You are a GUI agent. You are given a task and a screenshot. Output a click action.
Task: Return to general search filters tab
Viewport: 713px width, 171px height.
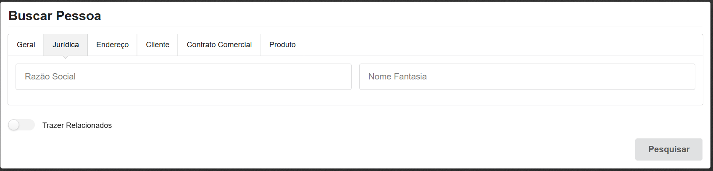tap(26, 45)
